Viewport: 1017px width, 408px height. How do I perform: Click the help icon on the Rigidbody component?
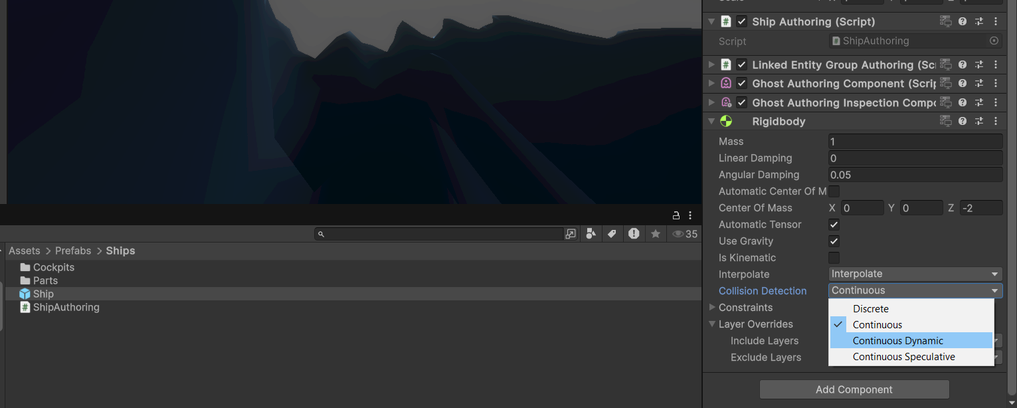[x=962, y=121]
